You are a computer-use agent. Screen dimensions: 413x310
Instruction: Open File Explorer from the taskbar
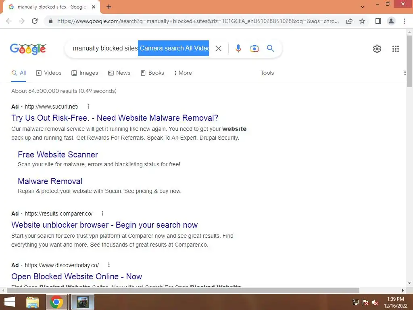tap(33, 302)
